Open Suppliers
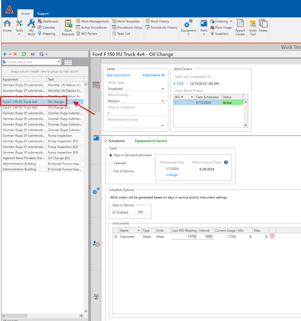 point(219,34)
